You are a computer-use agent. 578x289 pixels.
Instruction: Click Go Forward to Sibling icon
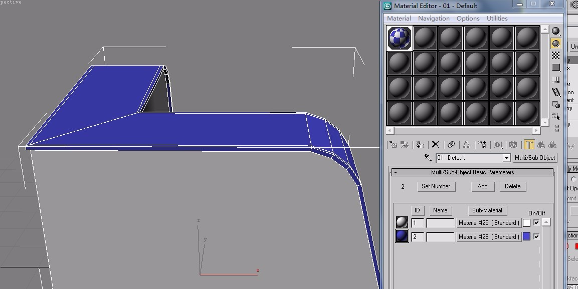[552, 145]
